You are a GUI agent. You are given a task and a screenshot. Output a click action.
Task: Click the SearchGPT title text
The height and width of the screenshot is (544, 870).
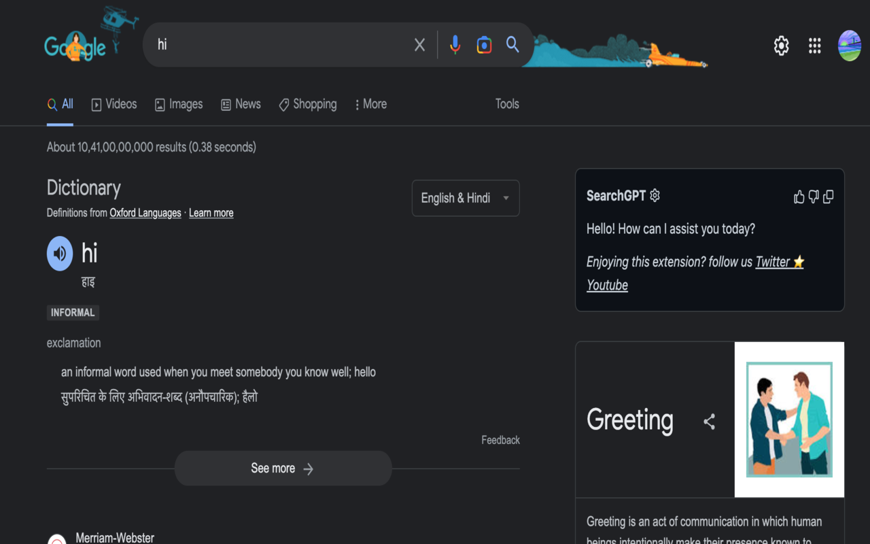coord(616,196)
